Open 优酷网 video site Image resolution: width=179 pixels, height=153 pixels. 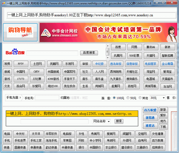(54, 64)
